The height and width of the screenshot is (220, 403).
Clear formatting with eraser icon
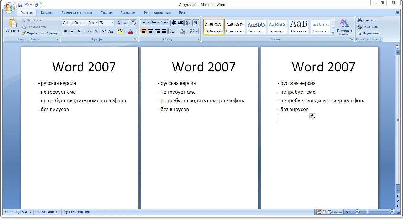point(133,23)
